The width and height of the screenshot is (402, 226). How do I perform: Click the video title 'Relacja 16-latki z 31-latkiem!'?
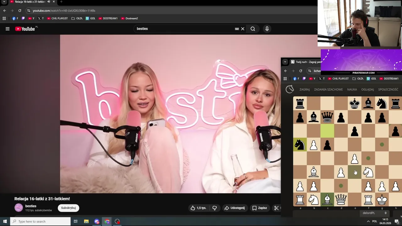pos(42,199)
